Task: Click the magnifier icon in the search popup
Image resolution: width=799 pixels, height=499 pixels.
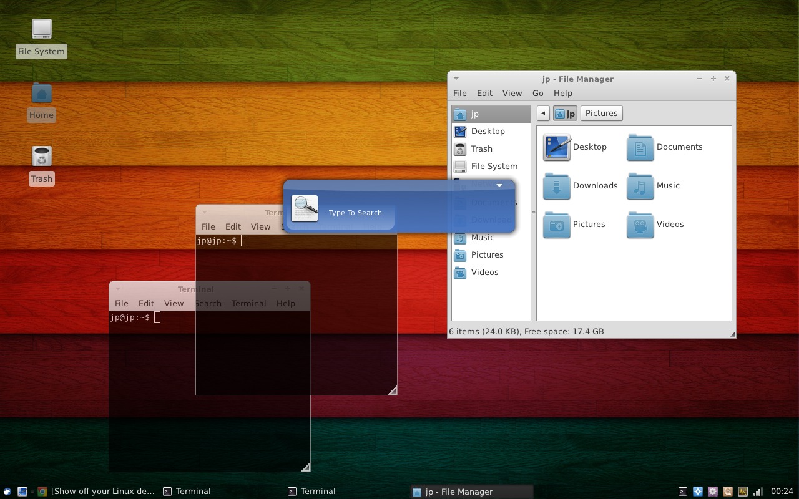Action: (x=305, y=208)
